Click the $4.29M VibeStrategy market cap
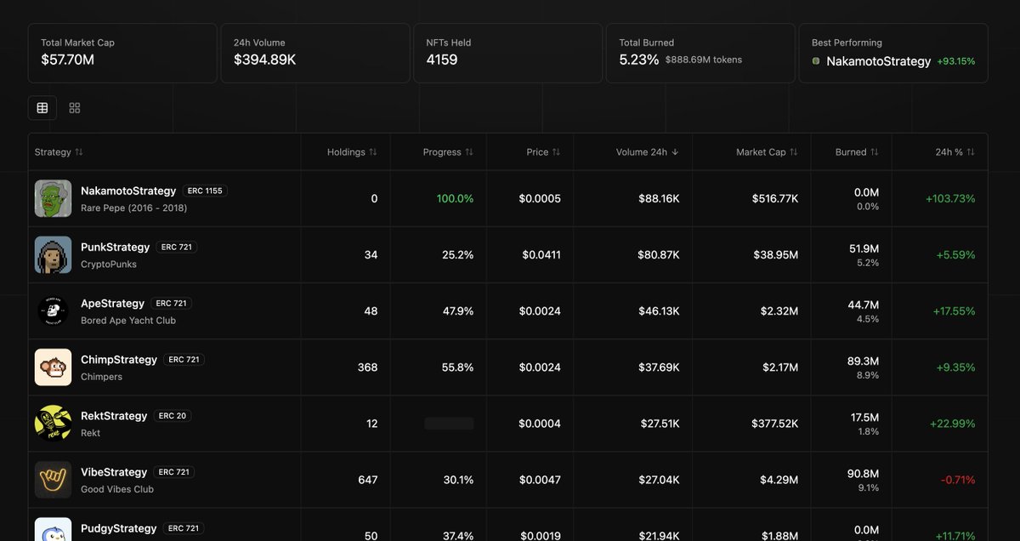1020x541 pixels. click(x=779, y=480)
